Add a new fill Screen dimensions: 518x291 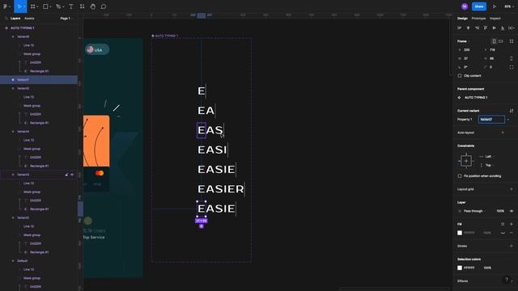(512, 224)
